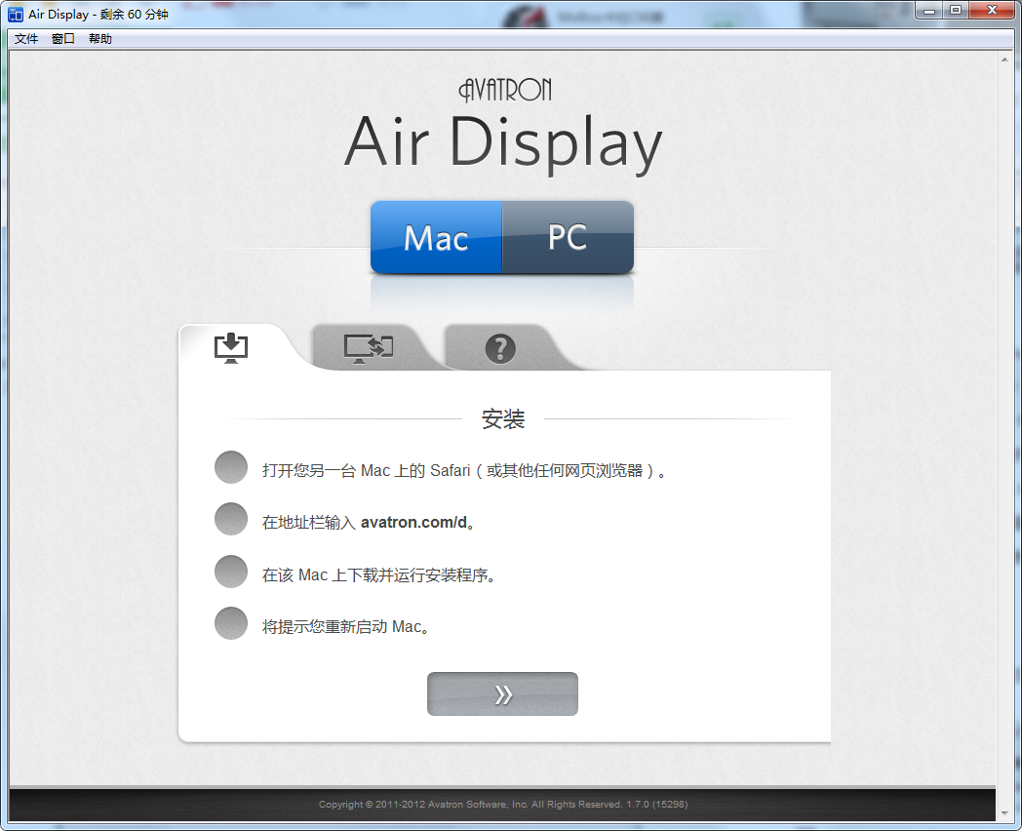This screenshot has height=831, width=1022.
Task: Click the bullet beside 重新启动 Mac step
Action: [x=231, y=624]
